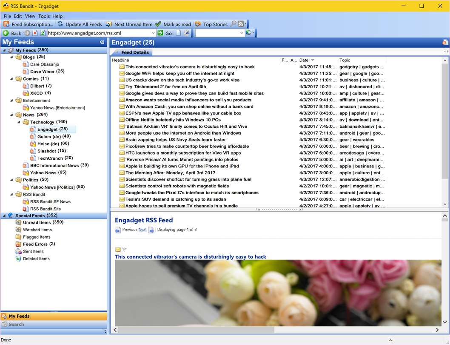The image size is (450, 345).
Task: Open the web search box dropdown
Action: tap(241, 33)
